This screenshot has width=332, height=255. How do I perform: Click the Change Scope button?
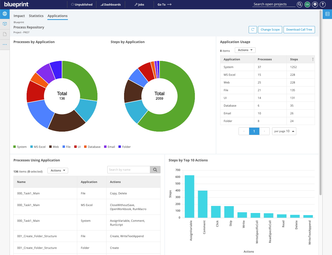coord(270,30)
